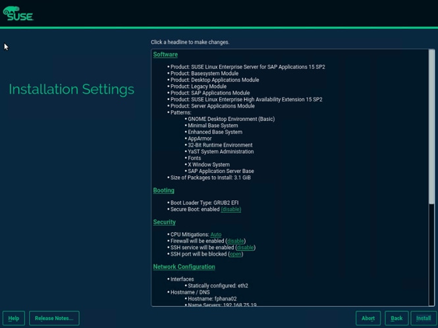Start installation with the Install button
Screen dimensions: 438x328
[424, 318]
